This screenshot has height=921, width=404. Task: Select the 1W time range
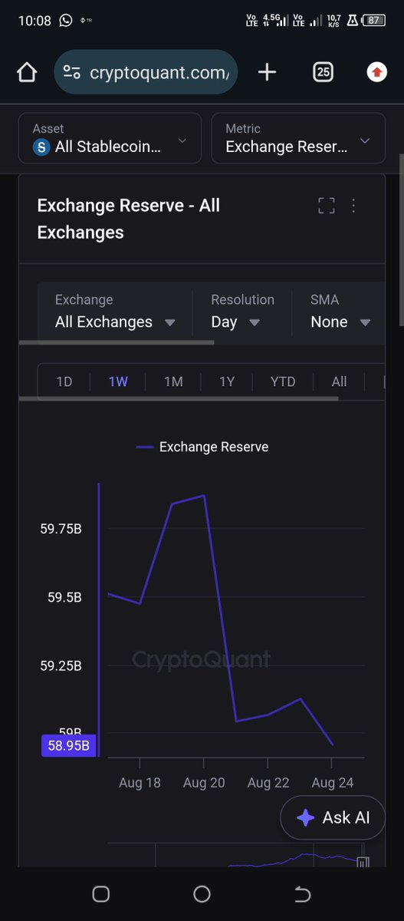click(x=118, y=381)
